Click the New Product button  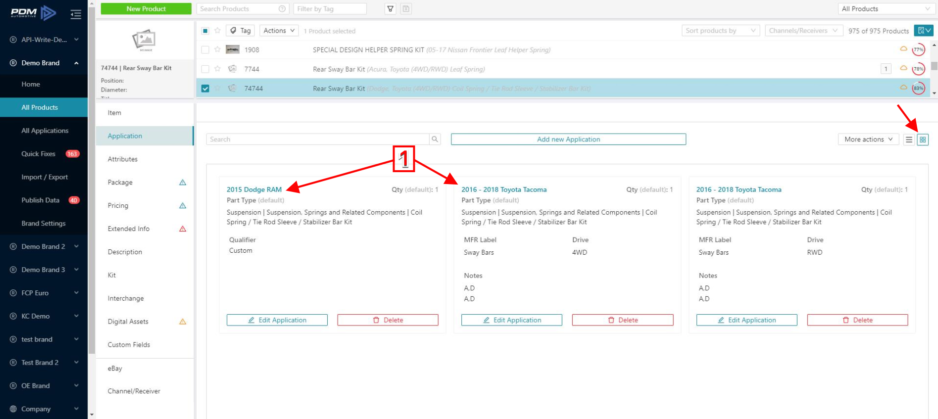point(146,9)
